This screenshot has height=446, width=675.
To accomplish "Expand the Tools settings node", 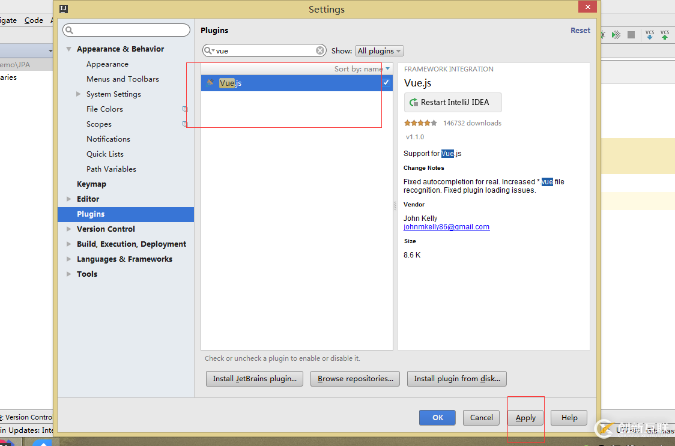I will 69,274.
